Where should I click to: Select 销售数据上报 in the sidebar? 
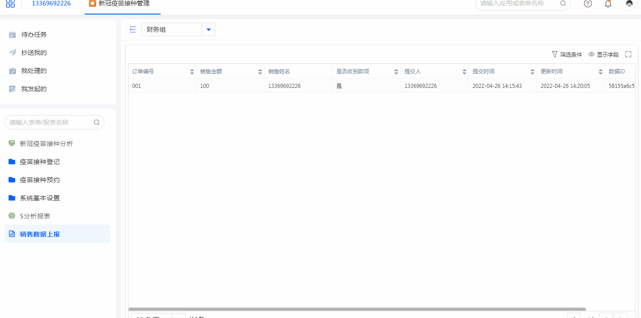[x=39, y=234]
